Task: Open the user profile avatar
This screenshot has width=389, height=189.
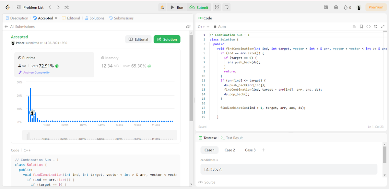Action: (x=359, y=7)
